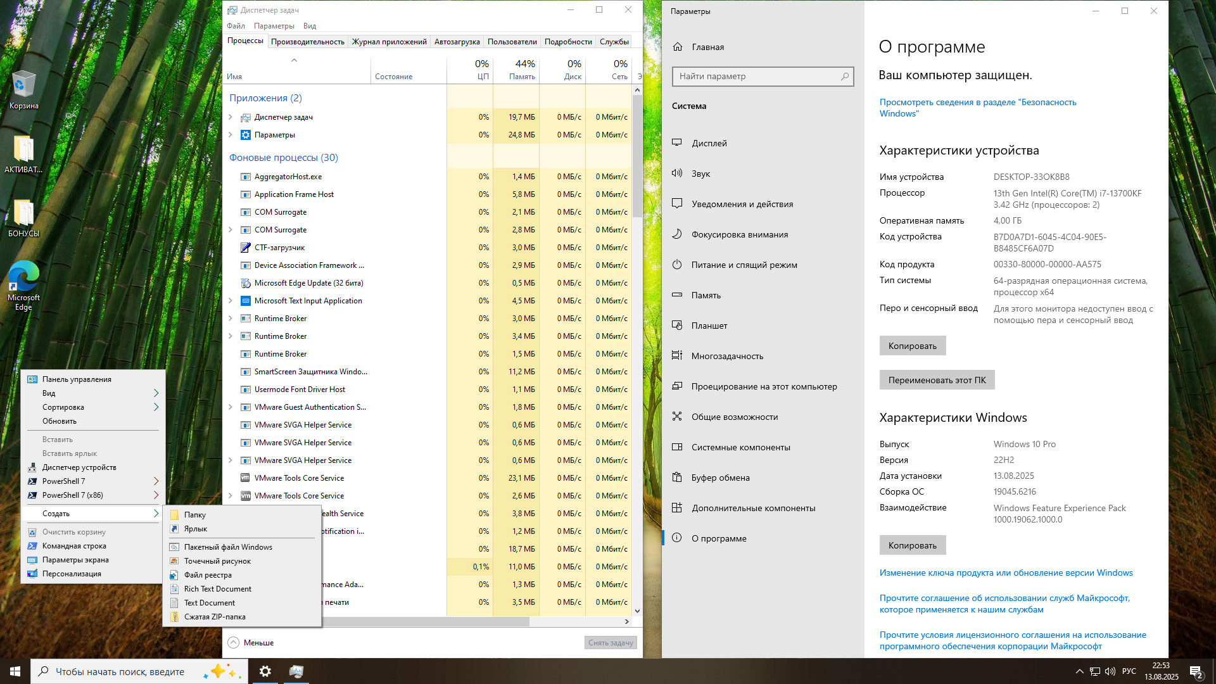Open Системные компоненты icon

(677, 447)
